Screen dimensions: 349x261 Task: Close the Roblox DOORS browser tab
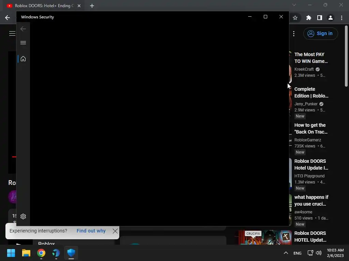(79, 6)
